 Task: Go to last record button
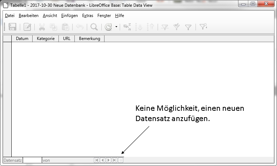(x=114, y=160)
